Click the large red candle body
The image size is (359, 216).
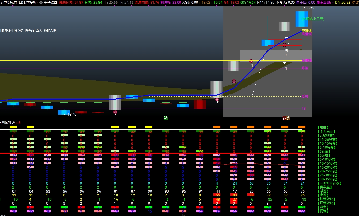(200, 104)
